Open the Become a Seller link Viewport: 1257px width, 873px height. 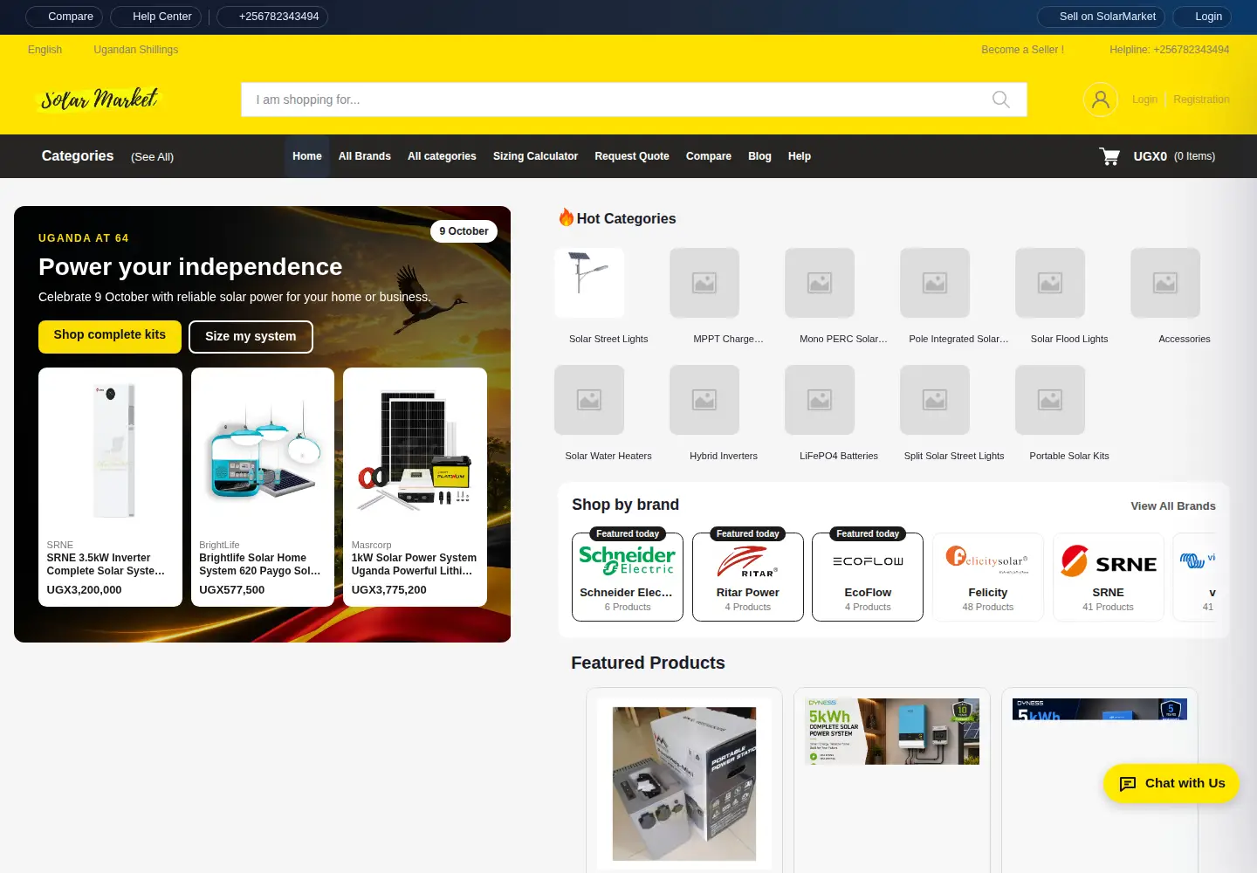point(1022,50)
